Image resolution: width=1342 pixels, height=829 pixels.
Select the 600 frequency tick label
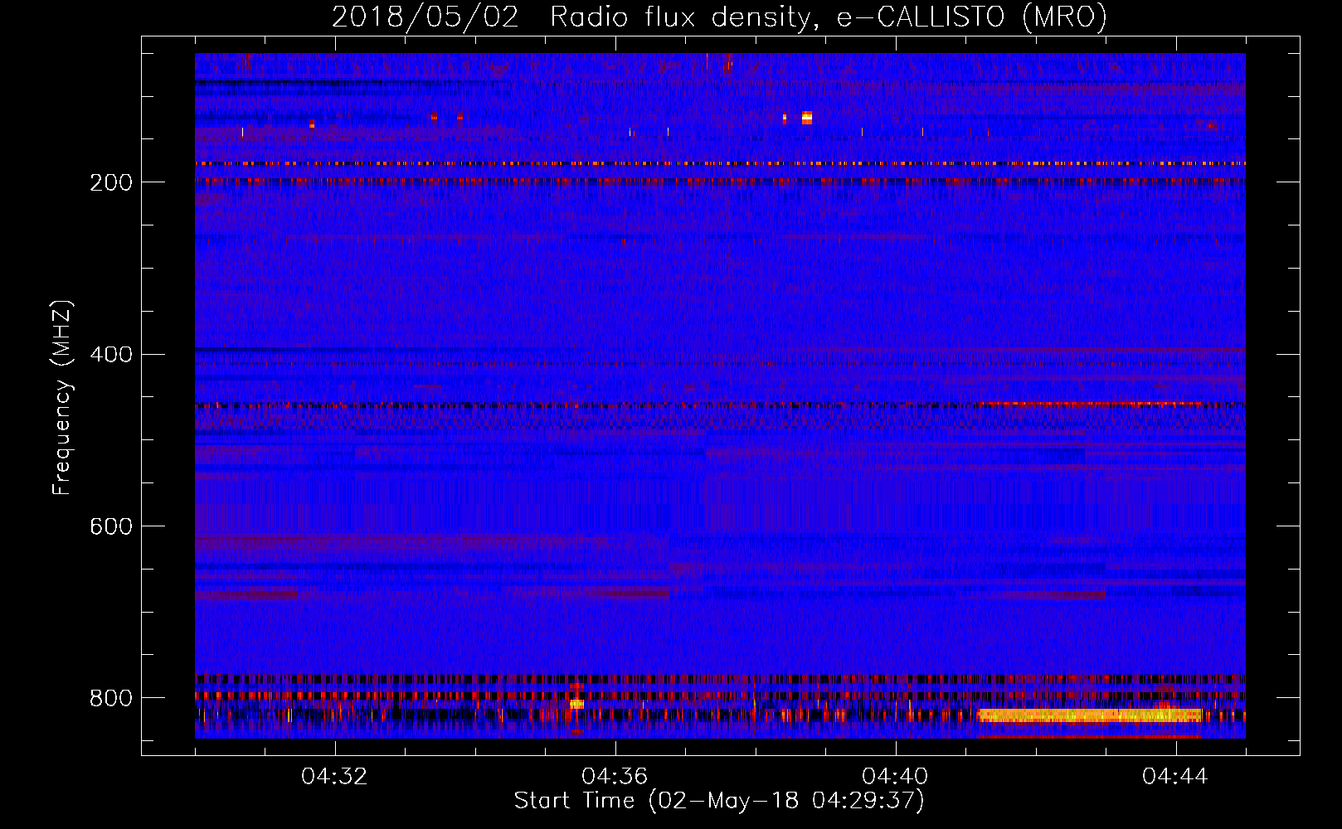pos(111,527)
